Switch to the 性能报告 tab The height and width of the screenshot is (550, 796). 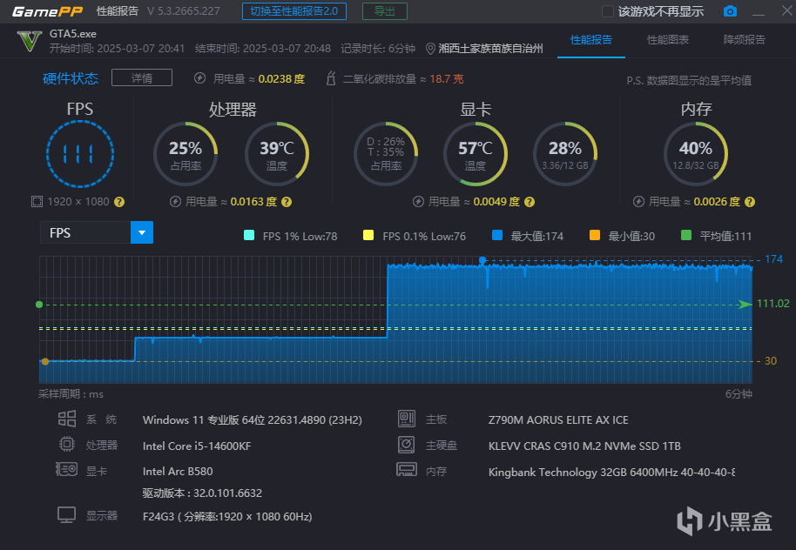[591, 39]
